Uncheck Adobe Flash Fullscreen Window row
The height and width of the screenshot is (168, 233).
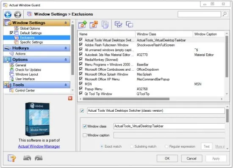[81, 45]
